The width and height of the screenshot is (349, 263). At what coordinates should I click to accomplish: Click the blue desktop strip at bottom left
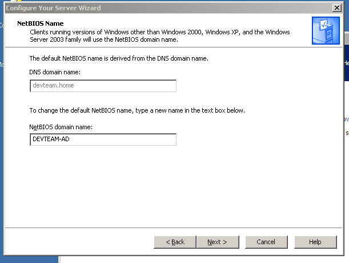(x=29, y=256)
